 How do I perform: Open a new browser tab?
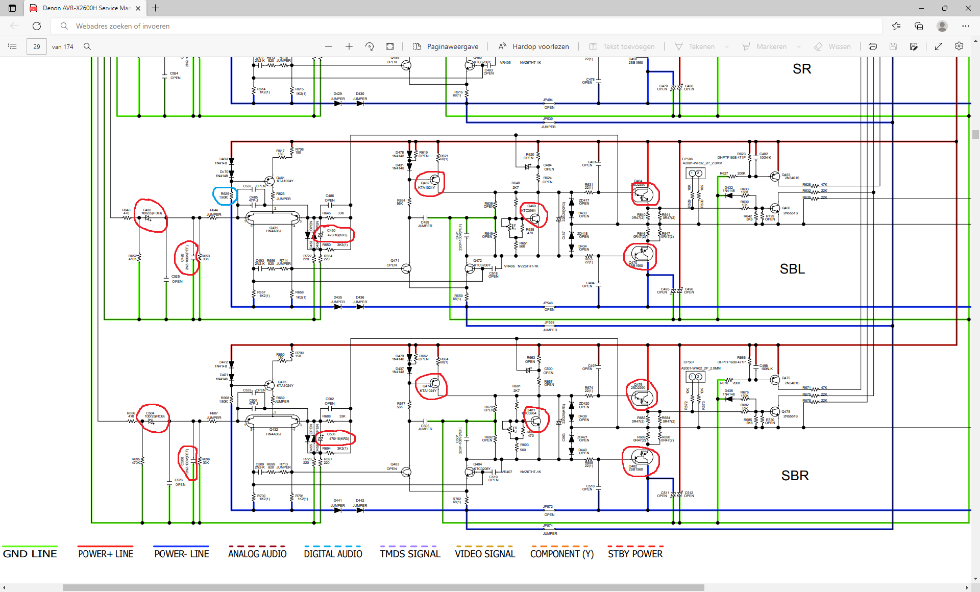tap(156, 8)
